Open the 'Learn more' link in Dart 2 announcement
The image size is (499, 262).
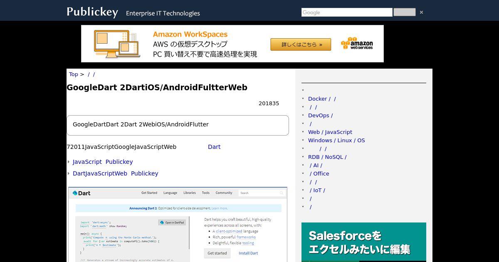(219, 208)
